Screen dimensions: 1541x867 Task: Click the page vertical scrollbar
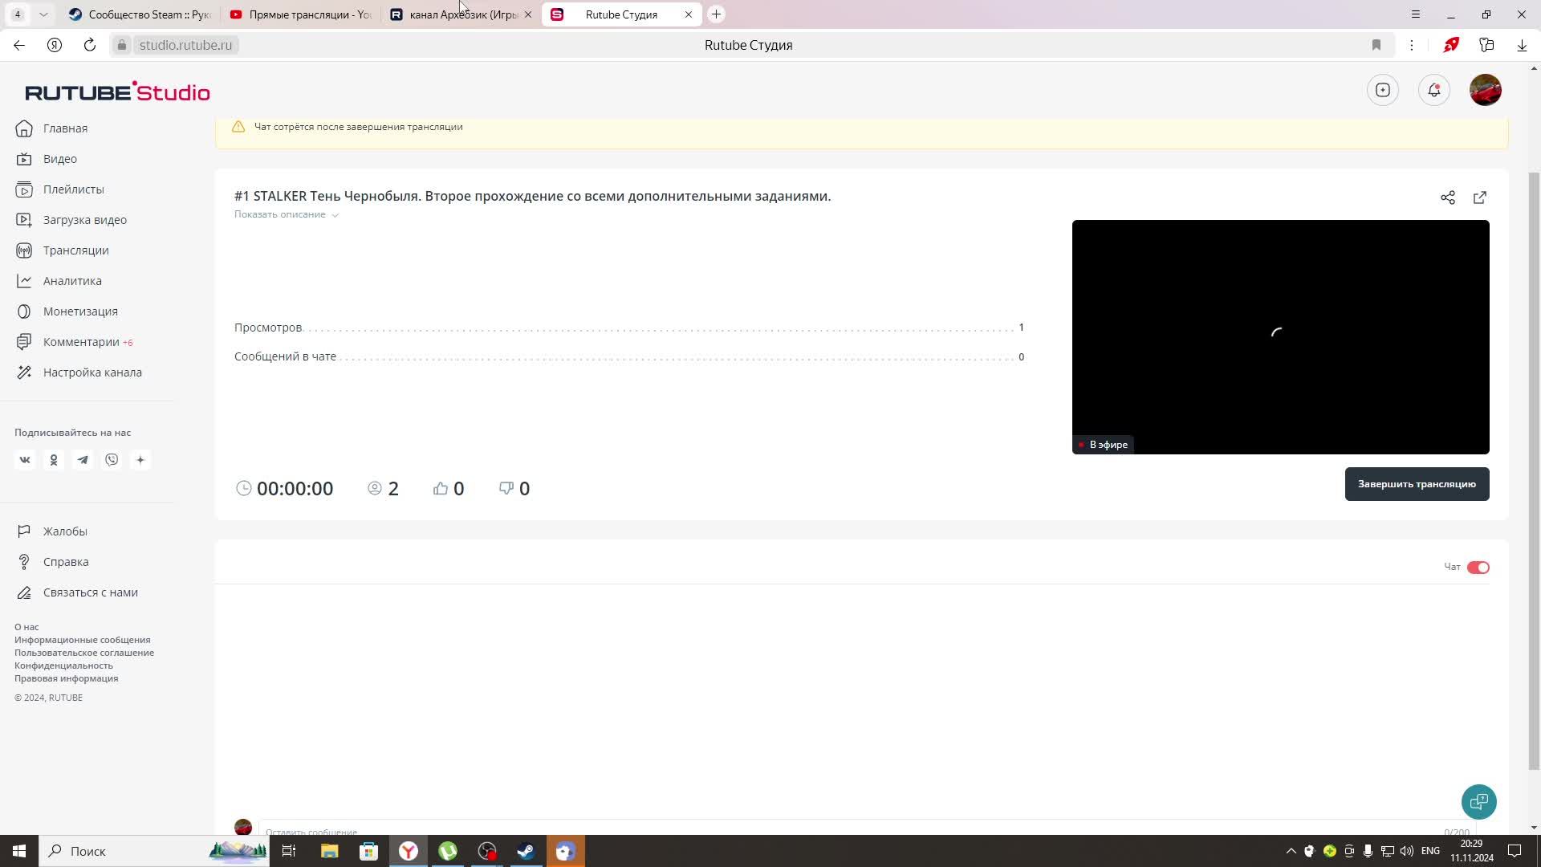coord(1534,470)
